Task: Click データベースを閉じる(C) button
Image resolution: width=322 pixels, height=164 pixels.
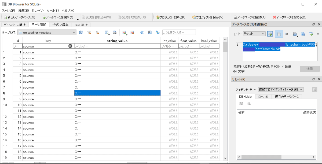Action: [x=290, y=17]
